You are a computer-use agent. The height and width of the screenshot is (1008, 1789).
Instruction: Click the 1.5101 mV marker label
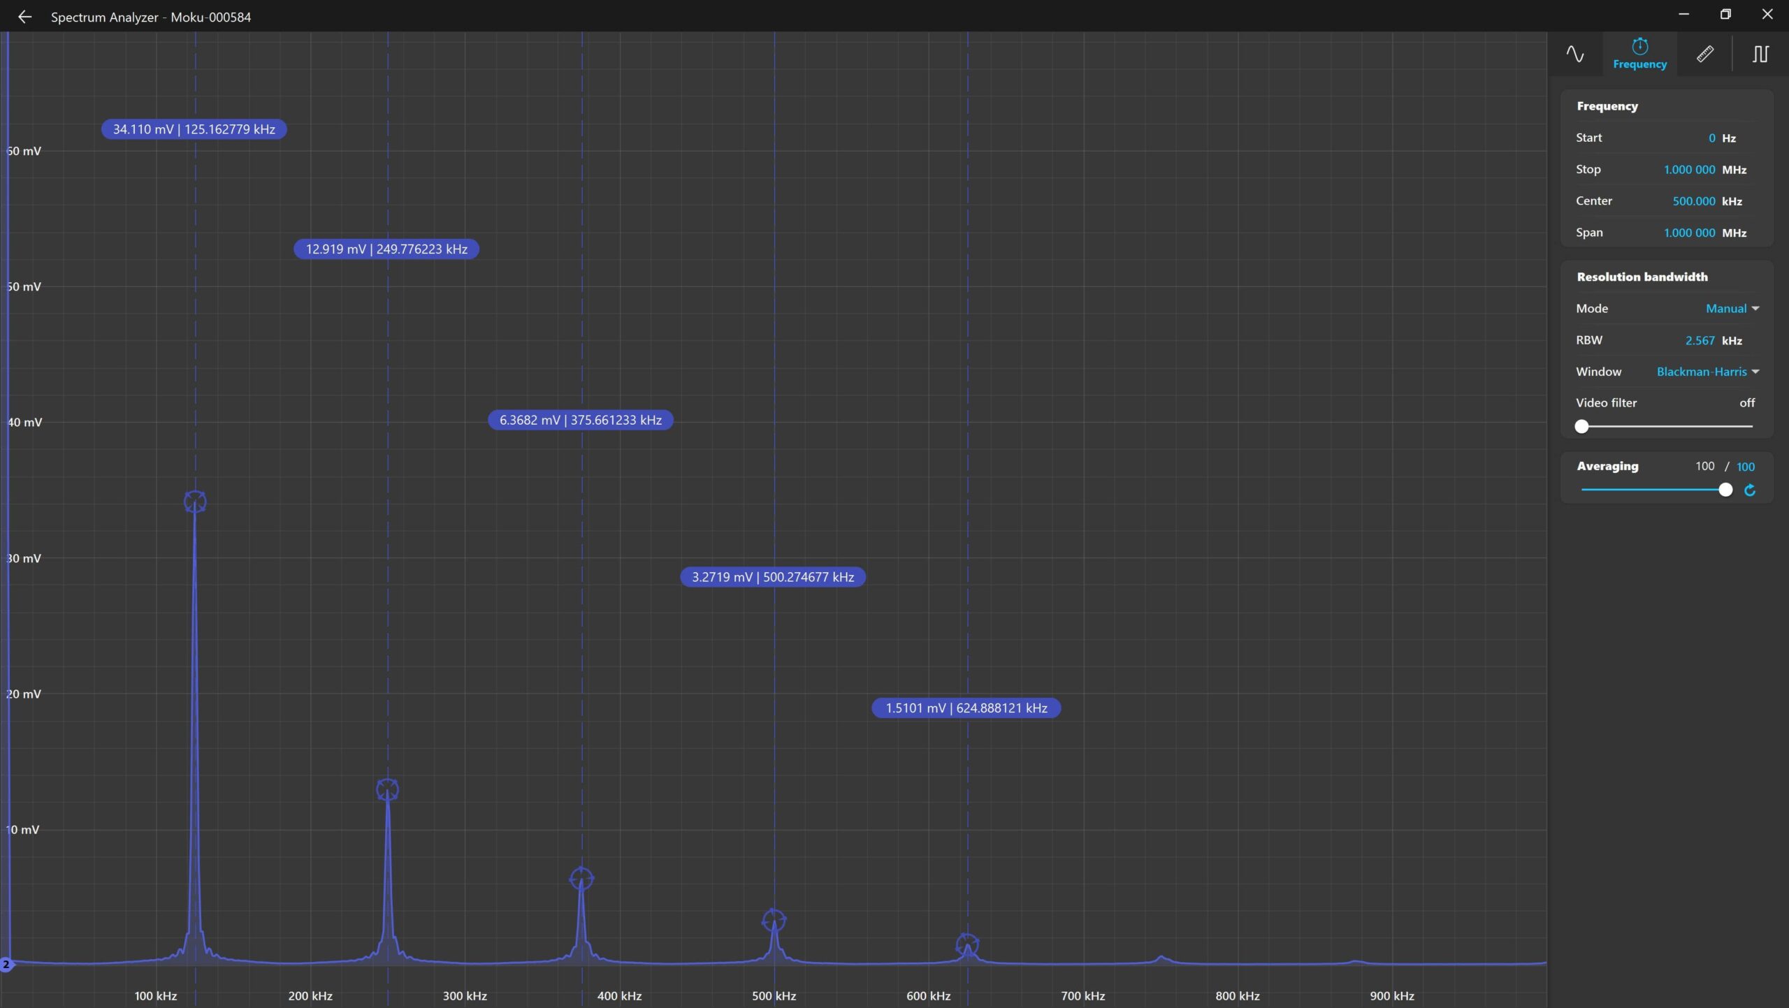pos(966,708)
